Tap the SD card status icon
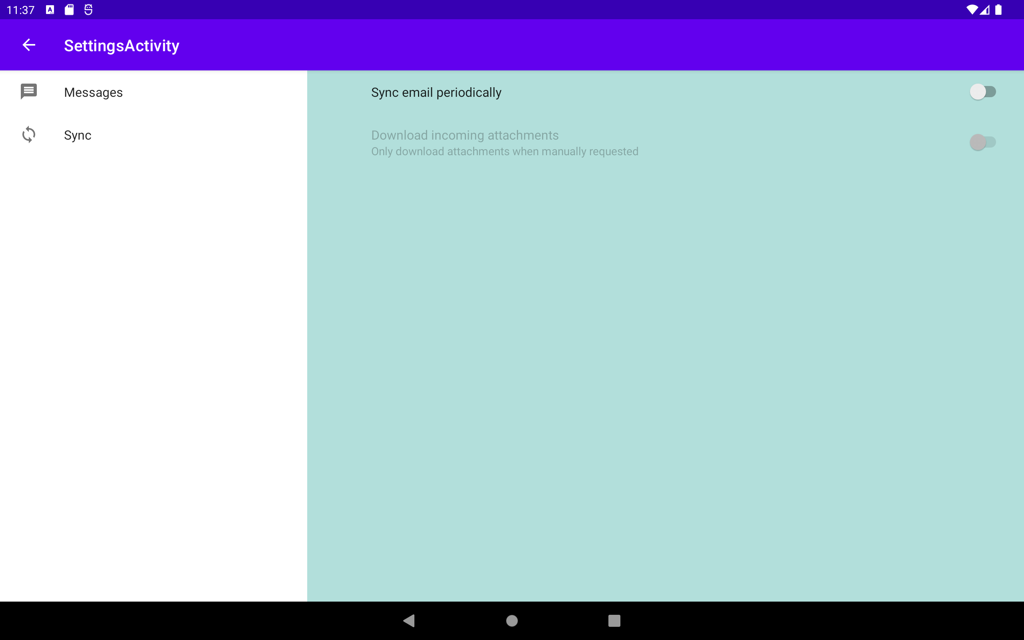 pyautogui.click(x=69, y=10)
